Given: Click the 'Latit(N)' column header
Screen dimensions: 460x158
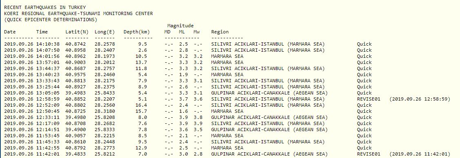Looking at the screenshot, I should click(77, 32).
